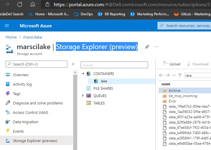Click the Overview icon in the sidebar
This screenshot has width=211, height=150.
point(8,74)
